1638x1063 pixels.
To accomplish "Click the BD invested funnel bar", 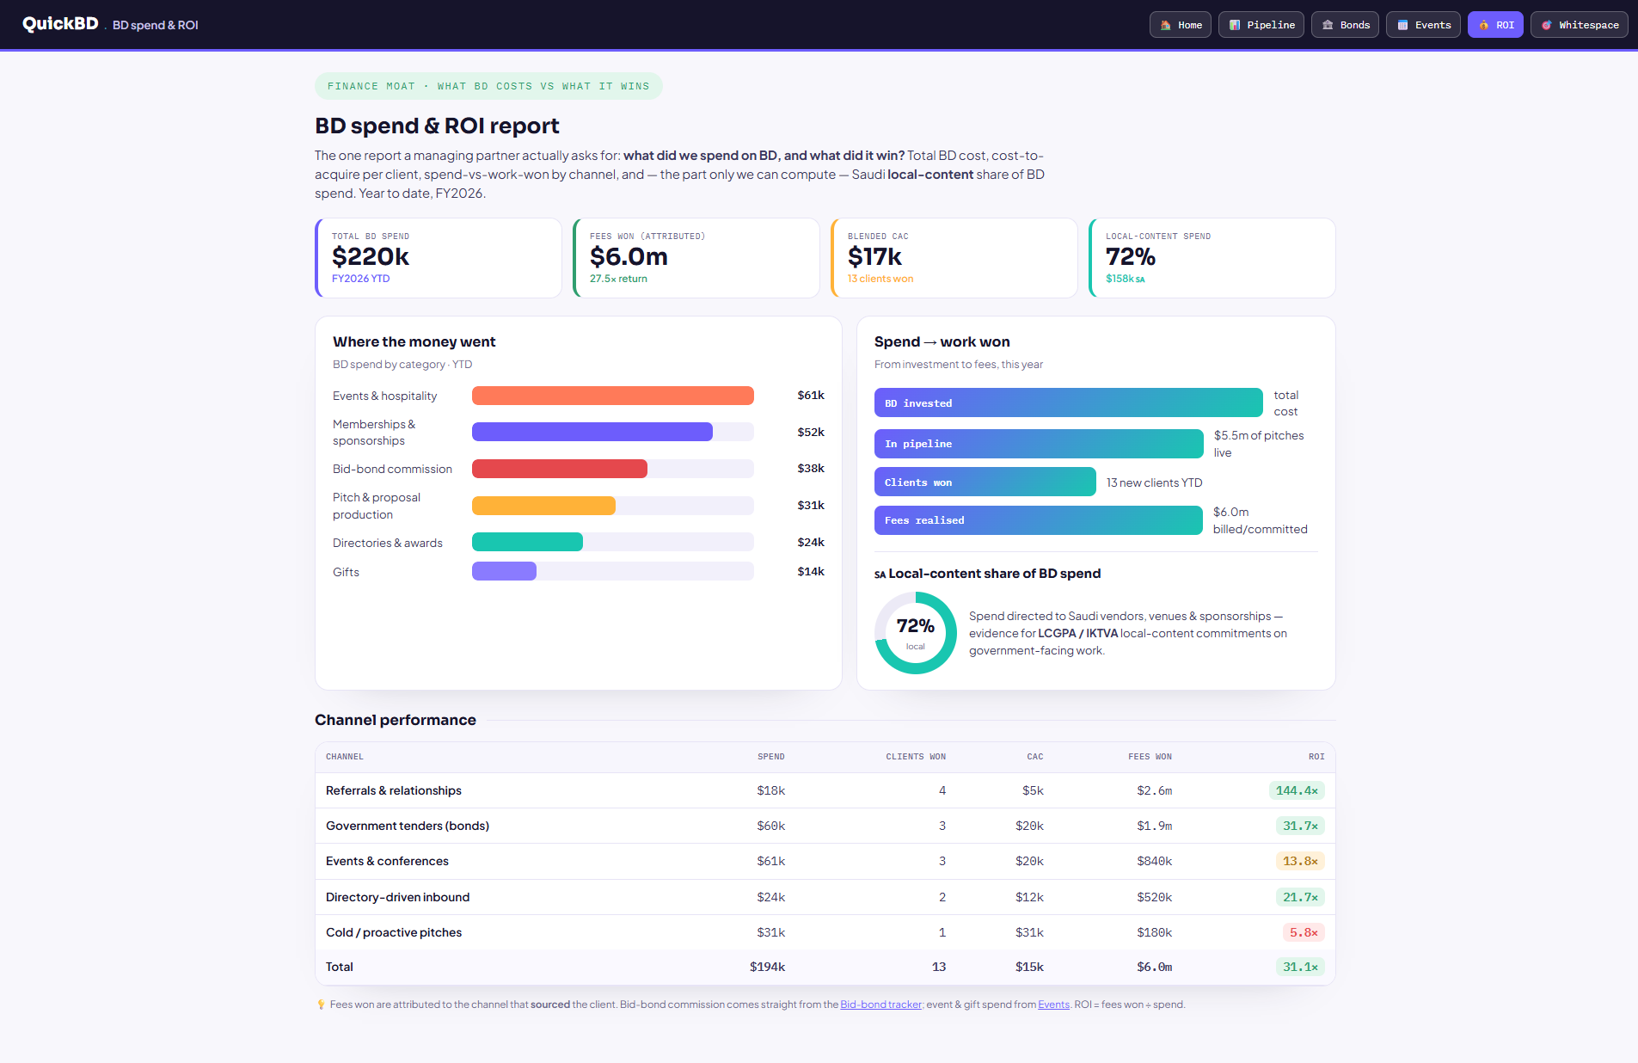I will (x=1069, y=402).
